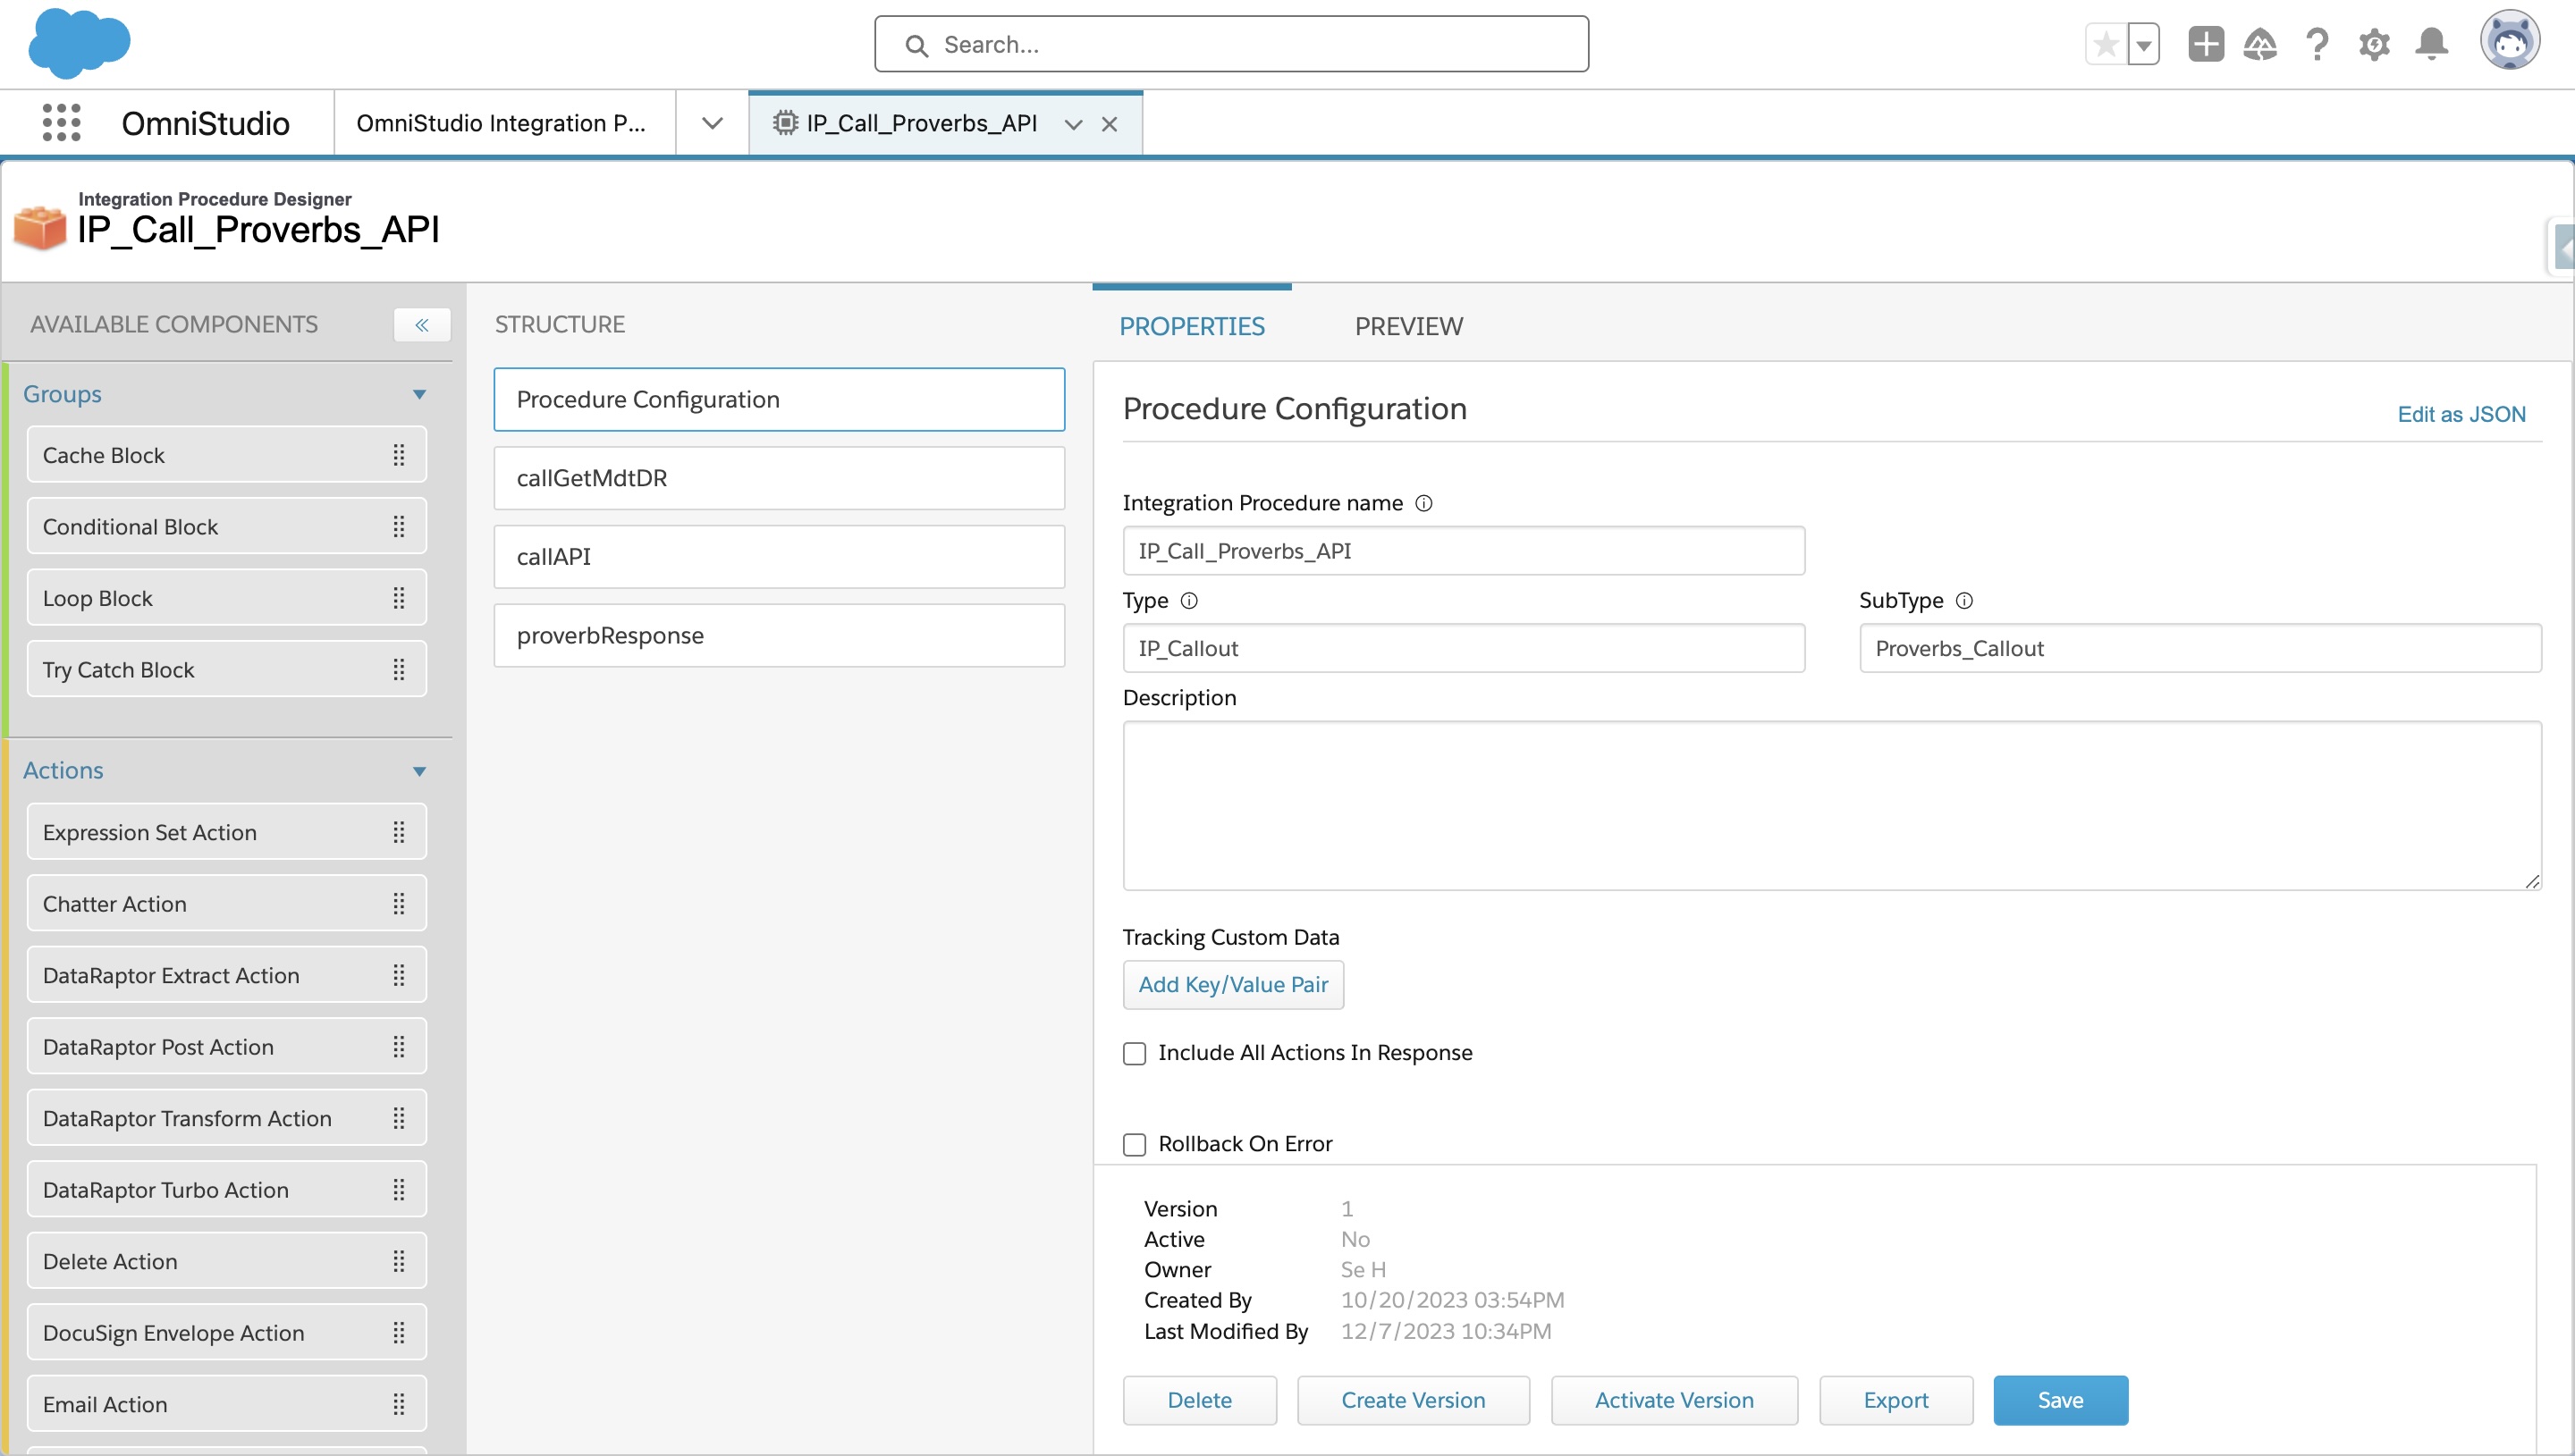
Task: Click the DataRaptor Turbo Action drag handle
Action: click(399, 1190)
